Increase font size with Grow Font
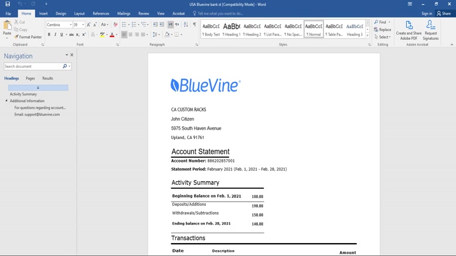 pos(89,25)
